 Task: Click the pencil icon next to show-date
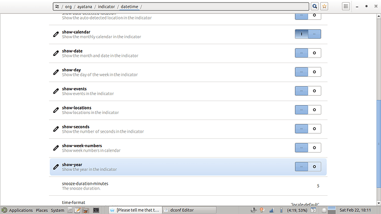56,53
